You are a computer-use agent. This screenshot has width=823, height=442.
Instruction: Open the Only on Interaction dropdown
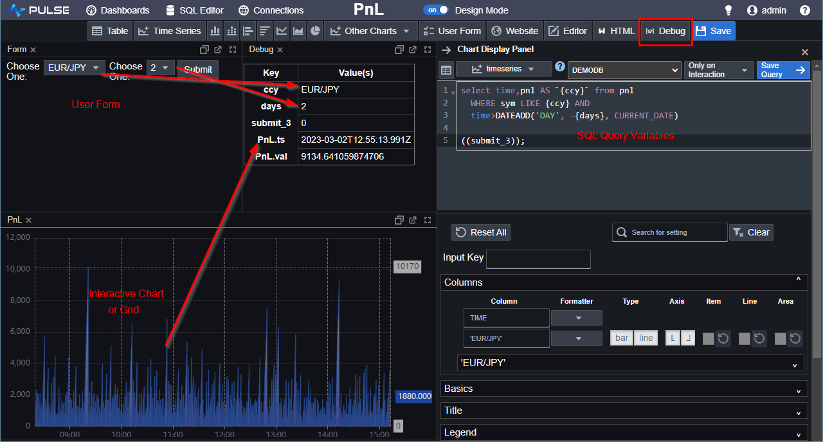tap(719, 70)
